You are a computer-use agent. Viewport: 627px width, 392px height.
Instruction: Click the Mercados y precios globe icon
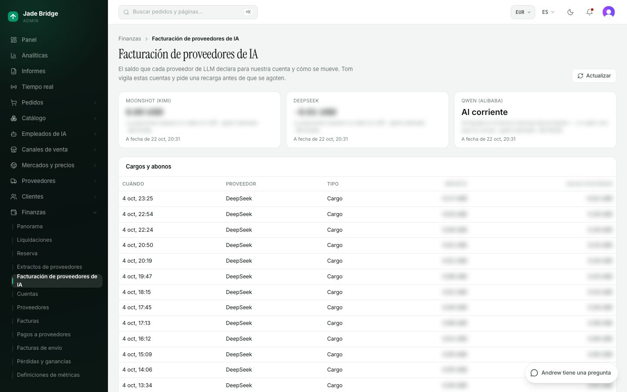pyautogui.click(x=13, y=165)
